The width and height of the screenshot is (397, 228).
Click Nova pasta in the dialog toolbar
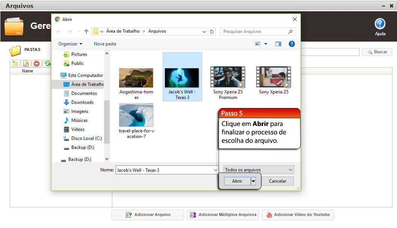coord(105,44)
